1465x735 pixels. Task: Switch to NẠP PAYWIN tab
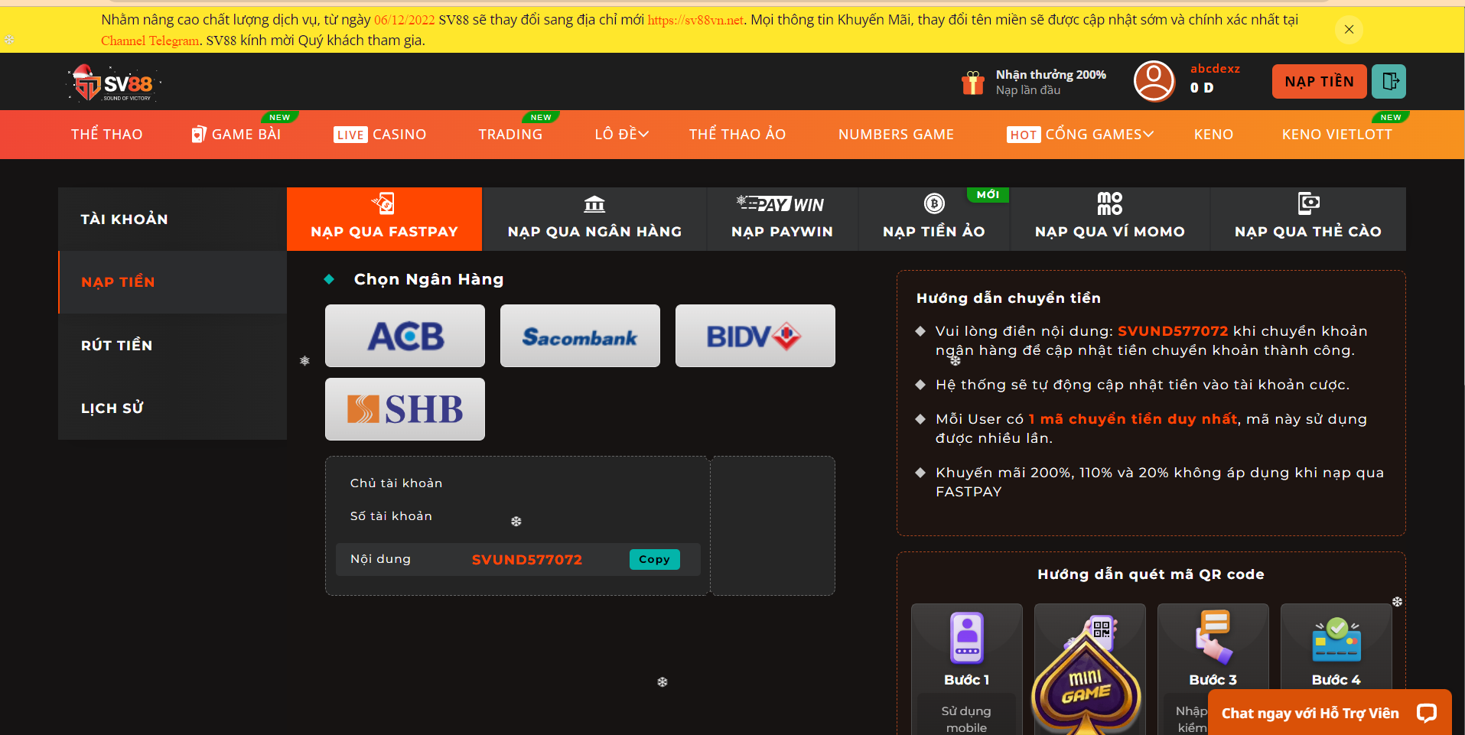782,219
